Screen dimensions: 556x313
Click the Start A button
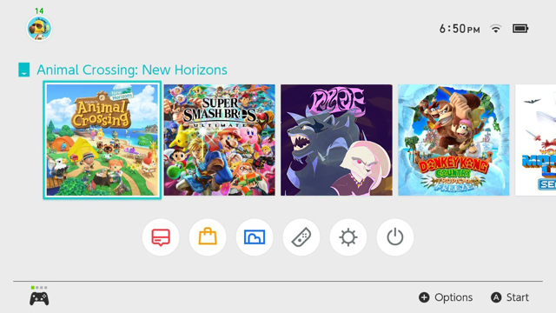(x=510, y=297)
